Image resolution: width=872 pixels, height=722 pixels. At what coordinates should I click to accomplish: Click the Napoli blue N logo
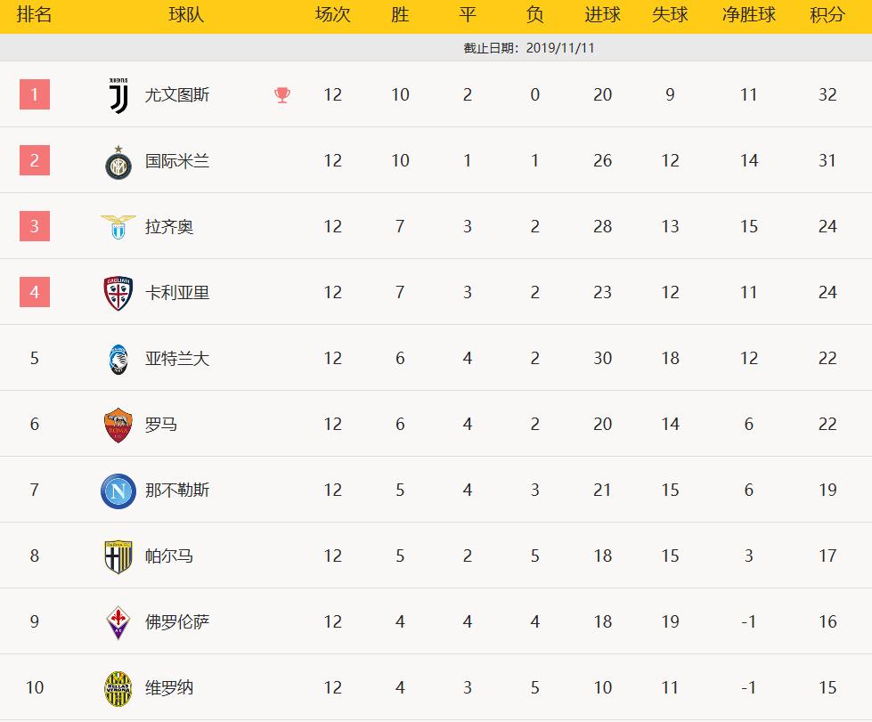click(x=118, y=491)
